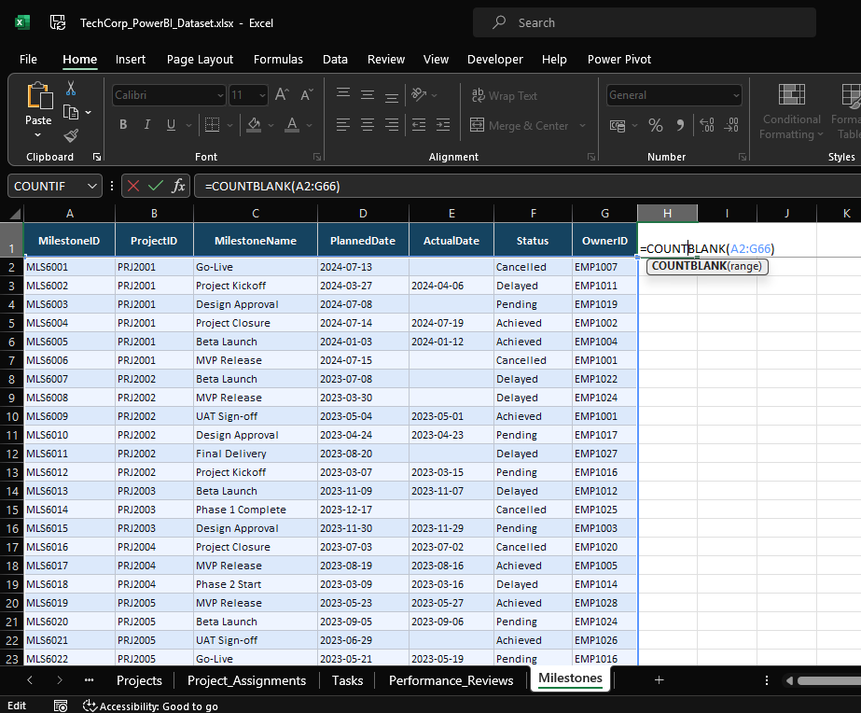Screen dimensions: 861x713
Task: Open the text orientation tool
Action: [x=419, y=95]
